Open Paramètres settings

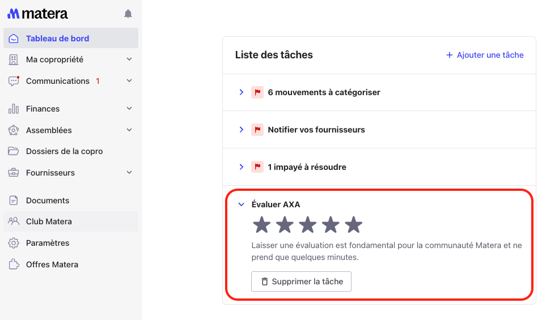pyautogui.click(x=48, y=243)
